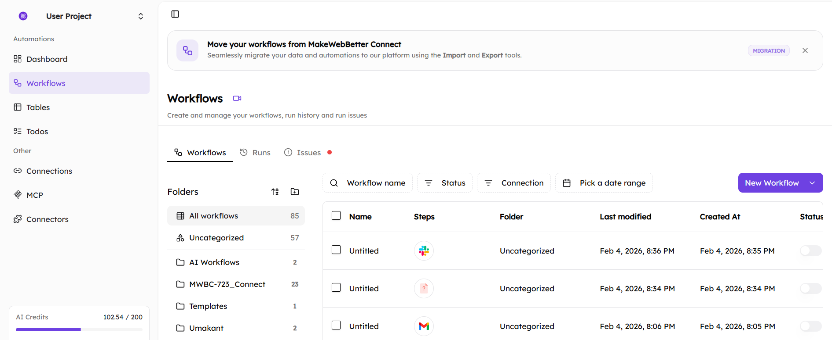The width and height of the screenshot is (832, 340).
Task: Click the Slack step icon in first row
Action: [424, 251]
